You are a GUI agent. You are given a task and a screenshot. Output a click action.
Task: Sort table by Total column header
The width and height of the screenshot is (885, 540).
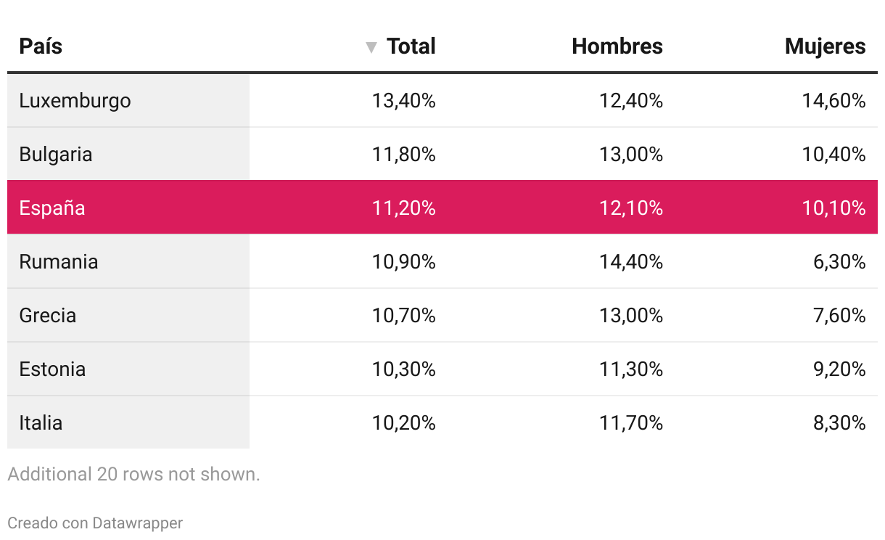pos(411,46)
